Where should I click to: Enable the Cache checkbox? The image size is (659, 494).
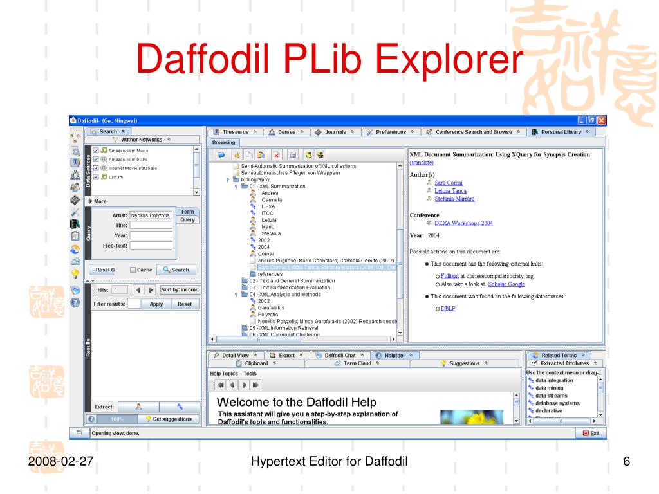click(x=133, y=270)
